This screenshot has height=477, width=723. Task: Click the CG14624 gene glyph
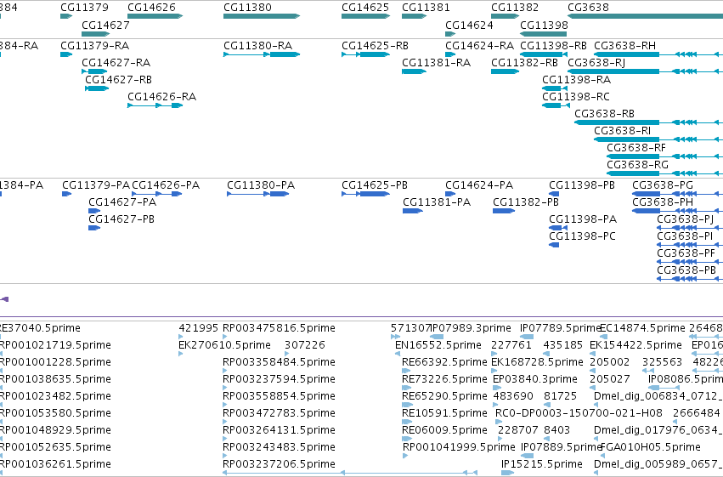click(x=450, y=34)
